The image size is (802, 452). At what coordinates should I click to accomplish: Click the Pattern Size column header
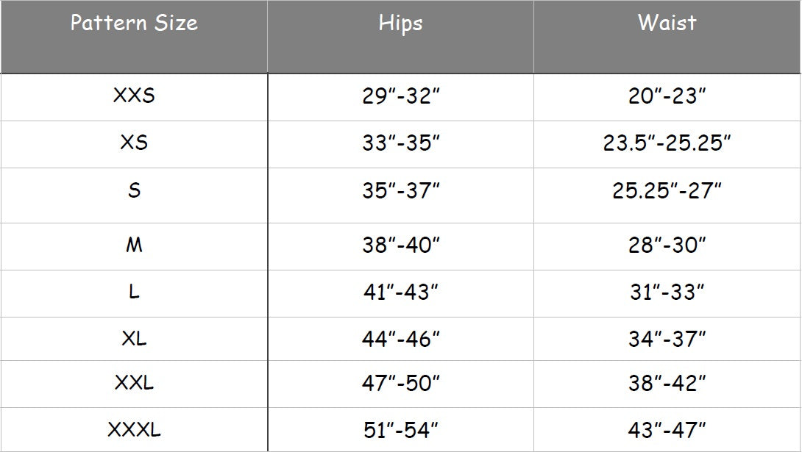(134, 24)
